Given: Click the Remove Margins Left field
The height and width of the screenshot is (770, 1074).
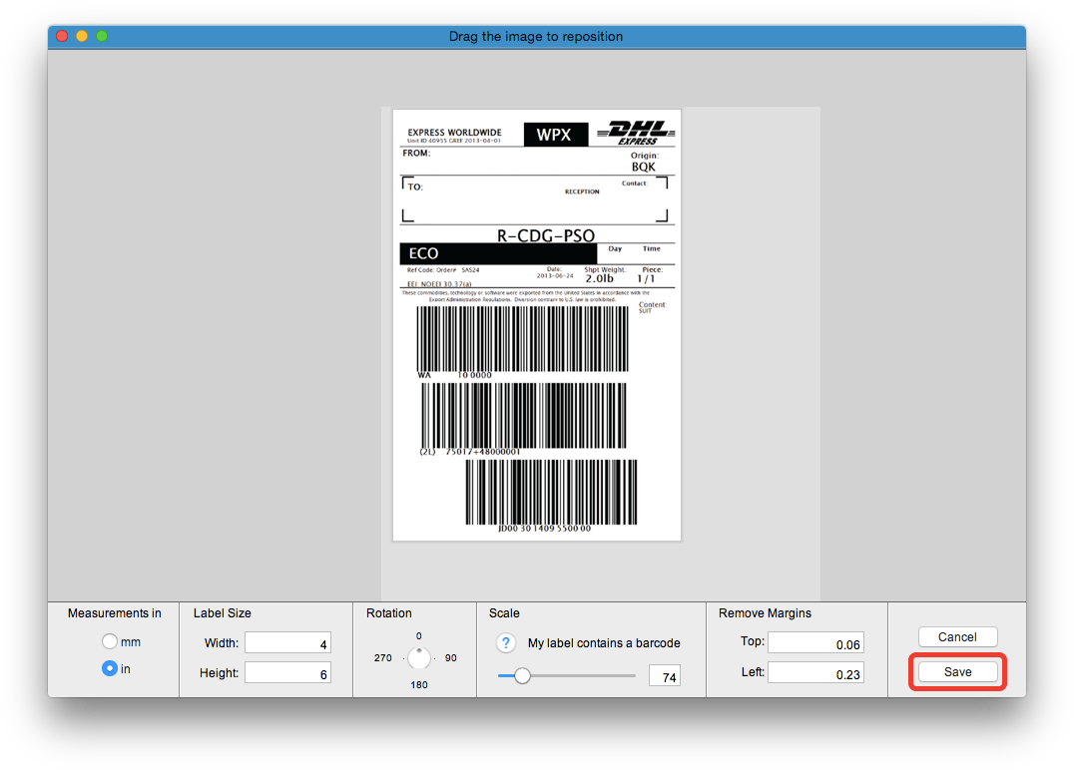Looking at the screenshot, I should (x=815, y=673).
